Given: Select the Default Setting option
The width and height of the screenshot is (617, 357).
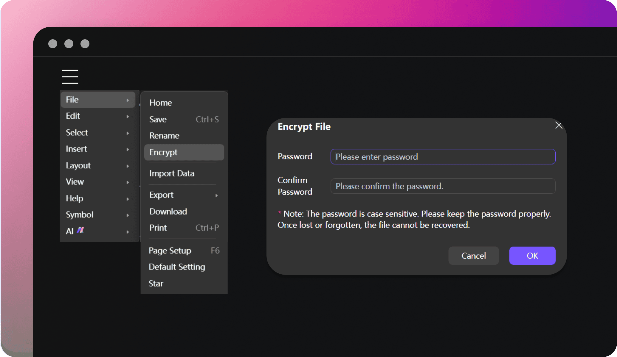Looking at the screenshot, I should pyautogui.click(x=177, y=267).
